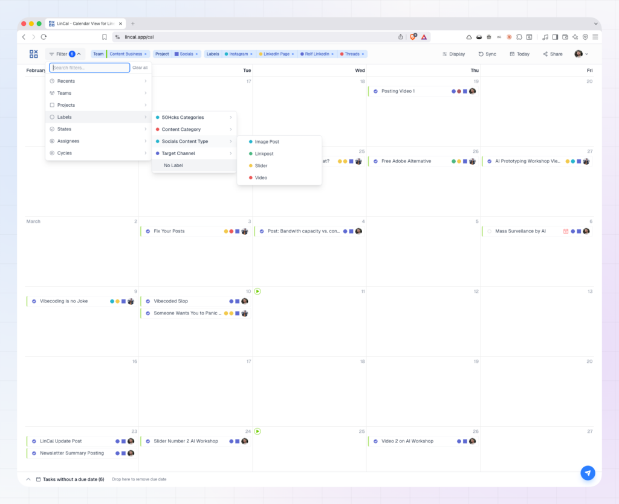Click the blue paper plane floating button
The width and height of the screenshot is (619, 504).
pyautogui.click(x=588, y=473)
